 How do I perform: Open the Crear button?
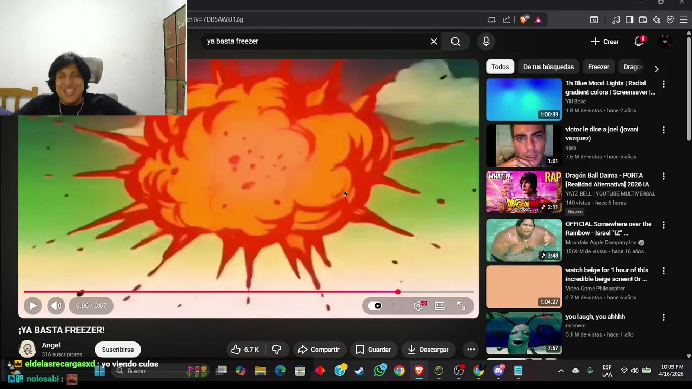pos(605,42)
